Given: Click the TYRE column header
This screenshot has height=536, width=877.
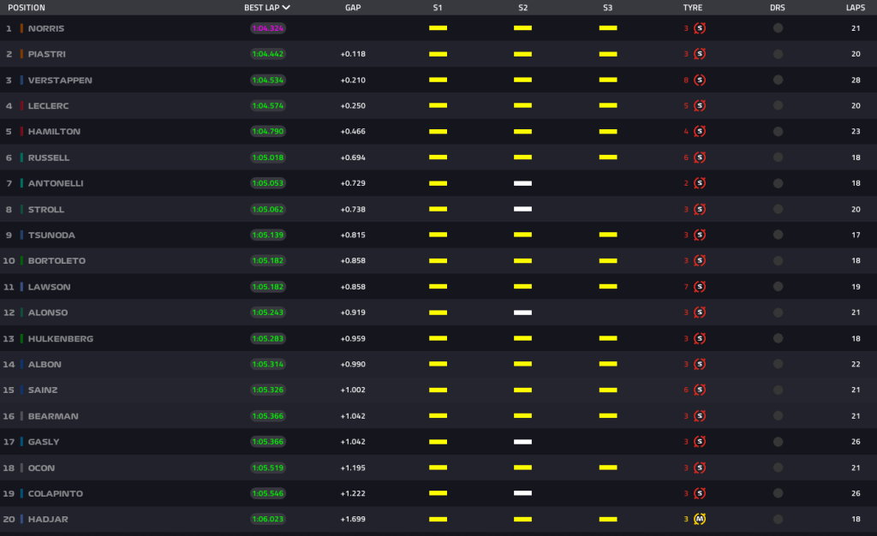Looking at the screenshot, I should pos(692,8).
